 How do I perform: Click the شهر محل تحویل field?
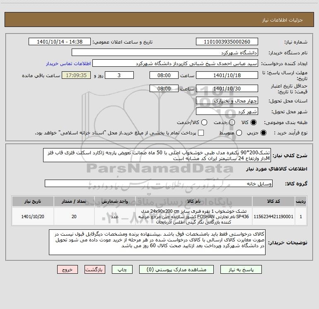tap(227, 111)
